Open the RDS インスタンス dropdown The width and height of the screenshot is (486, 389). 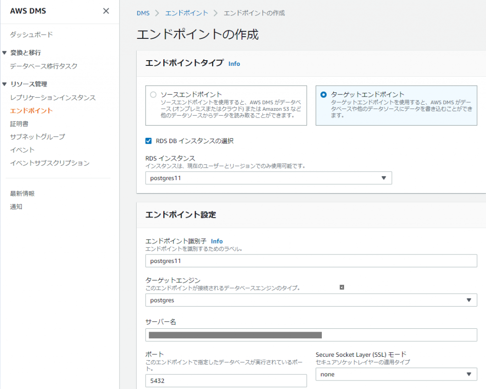pyautogui.click(x=269, y=178)
